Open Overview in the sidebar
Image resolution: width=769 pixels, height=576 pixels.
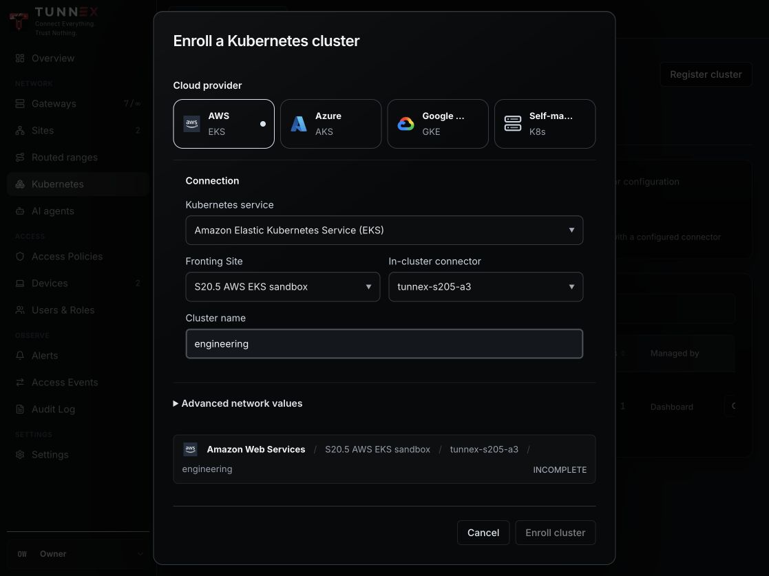[78, 58]
